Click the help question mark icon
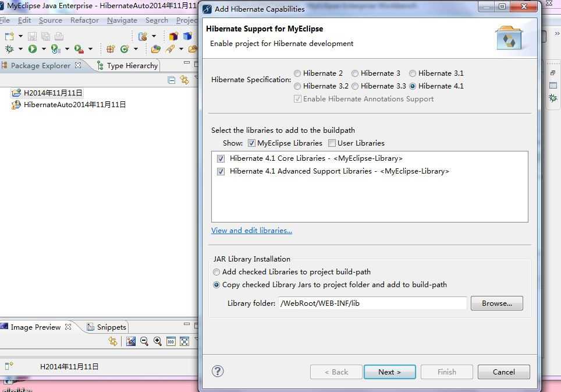This screenshot has width=561, height=392. 218,371
